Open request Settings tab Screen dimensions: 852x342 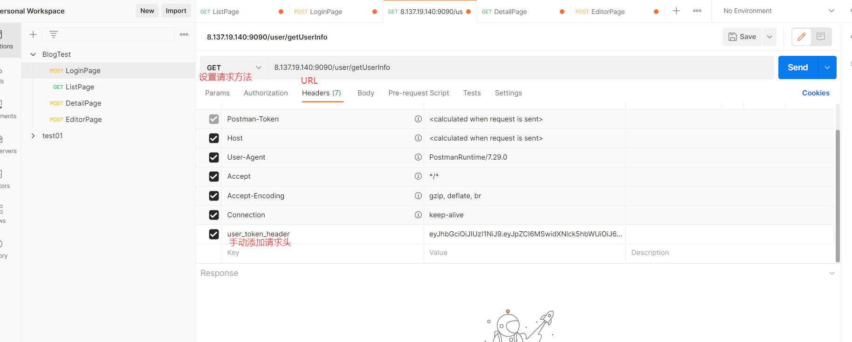(508, 93)
